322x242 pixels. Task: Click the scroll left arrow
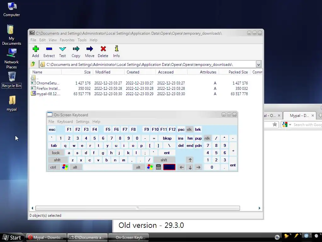point(32,208)
